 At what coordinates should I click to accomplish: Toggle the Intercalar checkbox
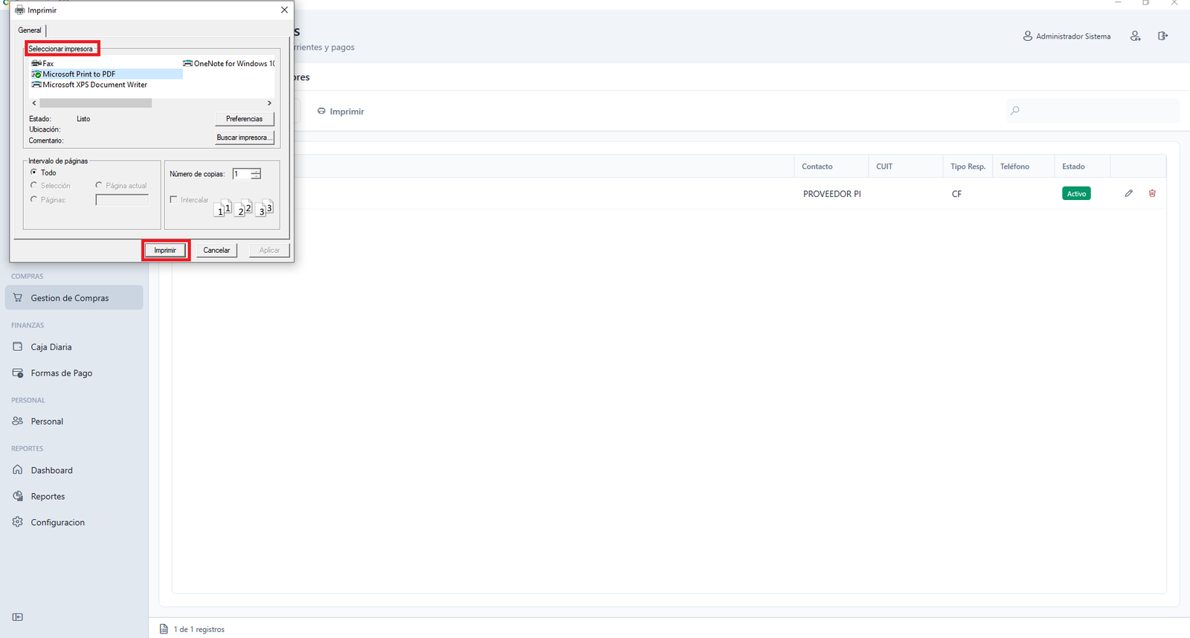pyautogui.click(x=173, y=199)
